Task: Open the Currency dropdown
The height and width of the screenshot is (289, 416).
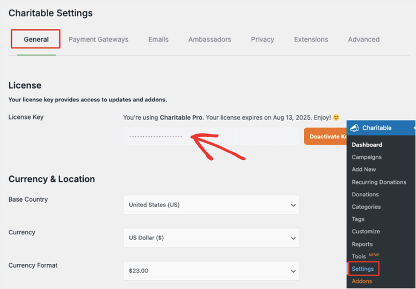Action: [x=211, y=238]
